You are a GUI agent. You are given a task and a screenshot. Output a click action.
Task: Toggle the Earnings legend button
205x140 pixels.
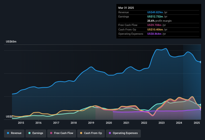[x=36, y=133]
